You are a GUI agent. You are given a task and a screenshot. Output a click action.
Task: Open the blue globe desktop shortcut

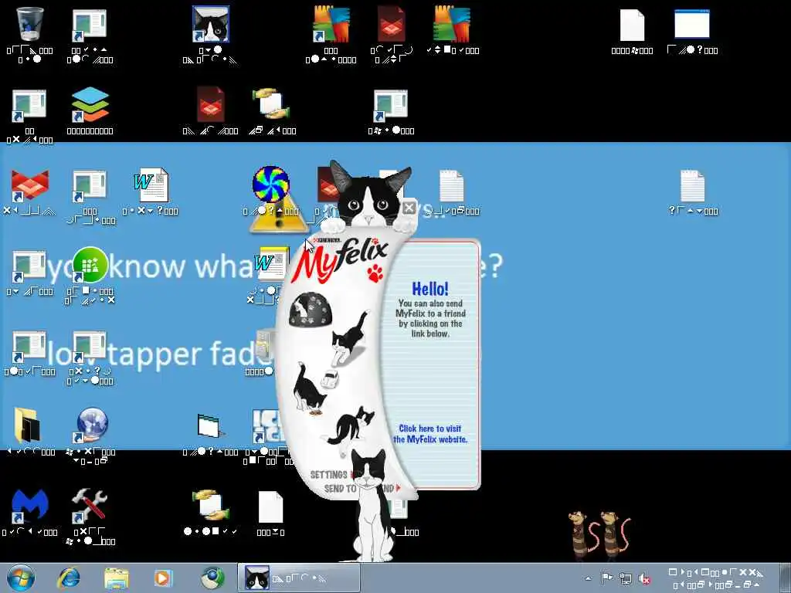tap(91, 425)
